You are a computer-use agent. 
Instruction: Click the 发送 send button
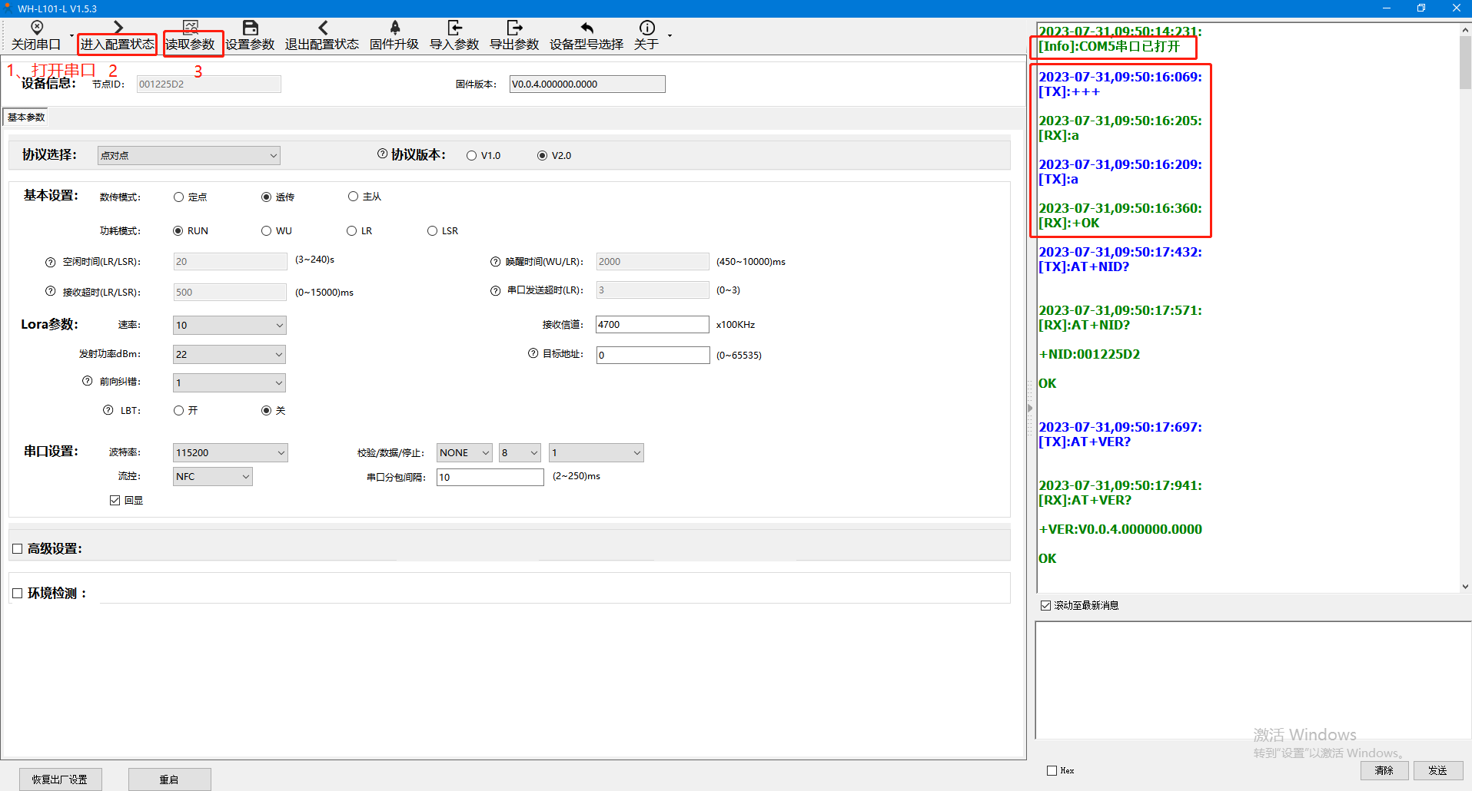tap(1437, 770)
